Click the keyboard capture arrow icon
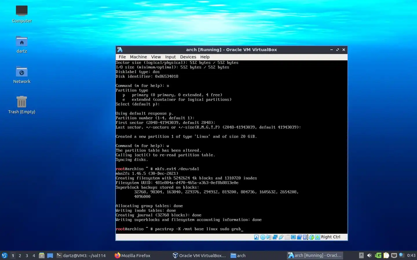Screen dimensions: 417x260 click(x=318, y=237)
